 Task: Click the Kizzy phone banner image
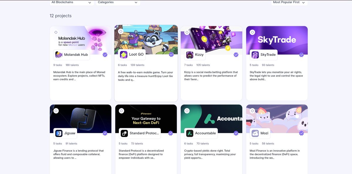point(211,40)
